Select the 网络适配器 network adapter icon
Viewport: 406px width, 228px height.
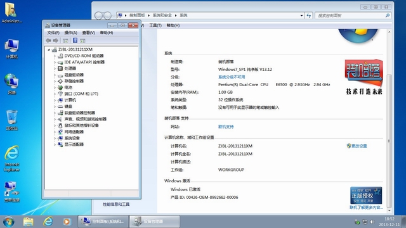60,132
